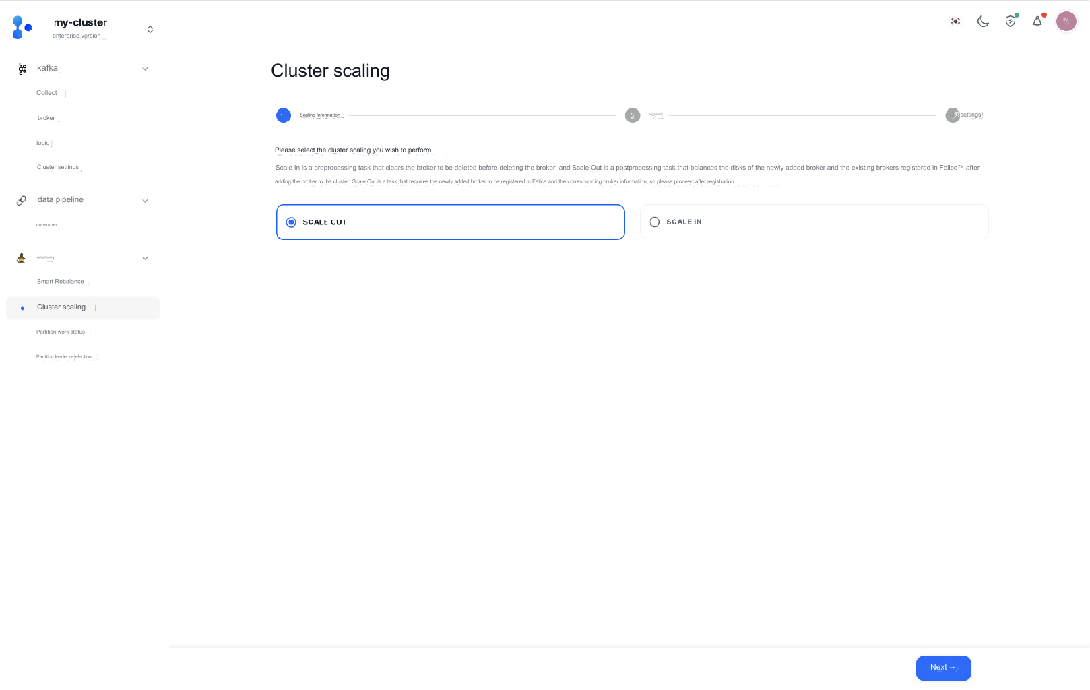Switch language using the Korean flag icon
1090x690 pixels.
[955, 21]
